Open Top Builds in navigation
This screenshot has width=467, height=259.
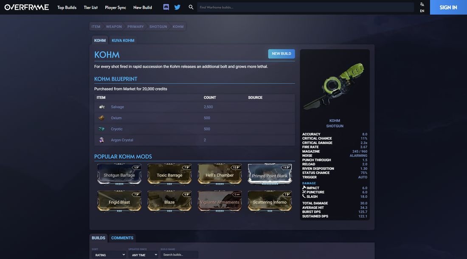[x=67, y=8]
